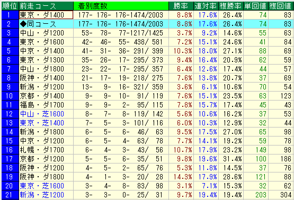Click the 8-7-8-119/142 record cell
Image resolution: width=294 pixels, height=200 pixels.
pyautogui.click(x=121, y=114)
